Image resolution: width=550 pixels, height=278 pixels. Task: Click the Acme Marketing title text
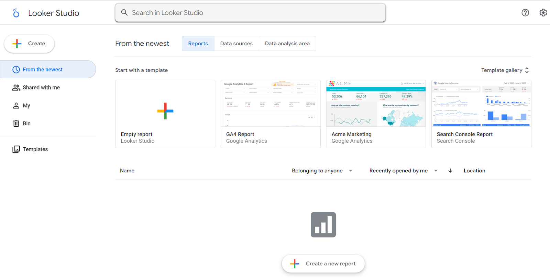coord(351,134)
